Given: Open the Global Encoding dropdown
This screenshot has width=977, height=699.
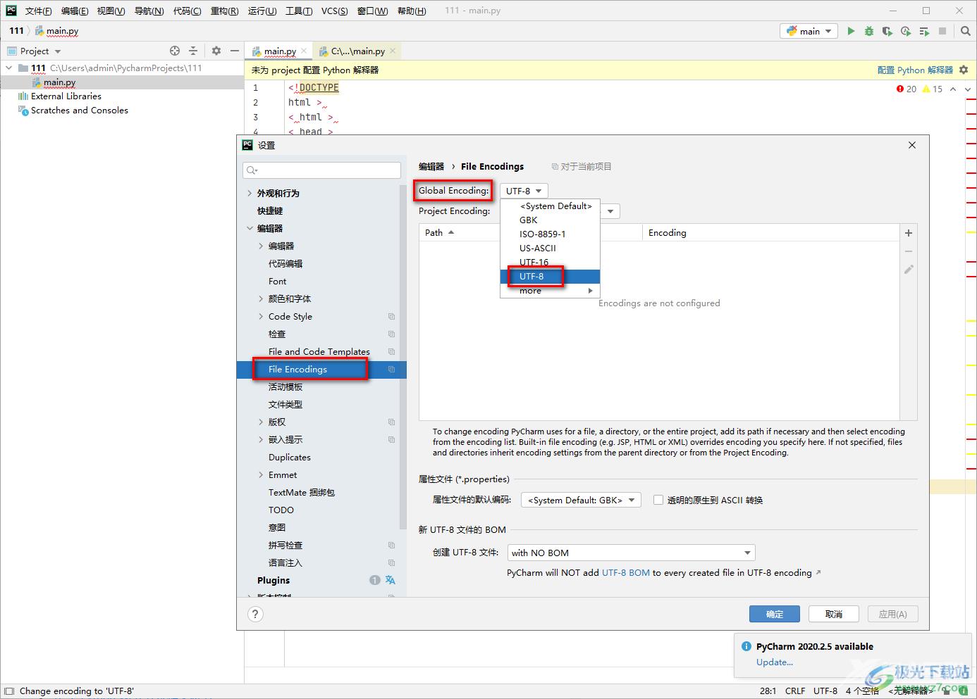Looking at the screenshot, I should pos(524,191).
